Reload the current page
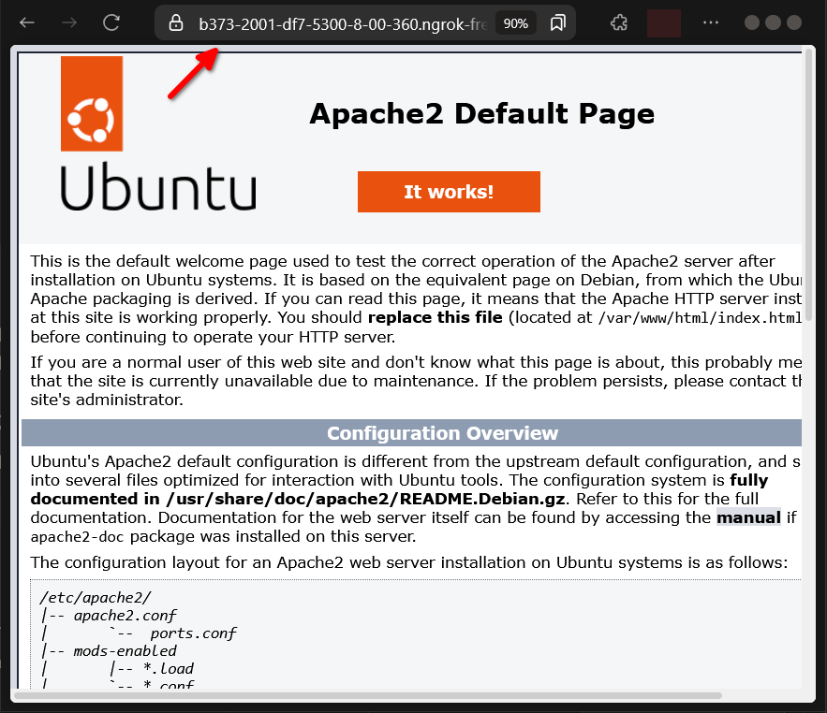 [x=111, y=22]
